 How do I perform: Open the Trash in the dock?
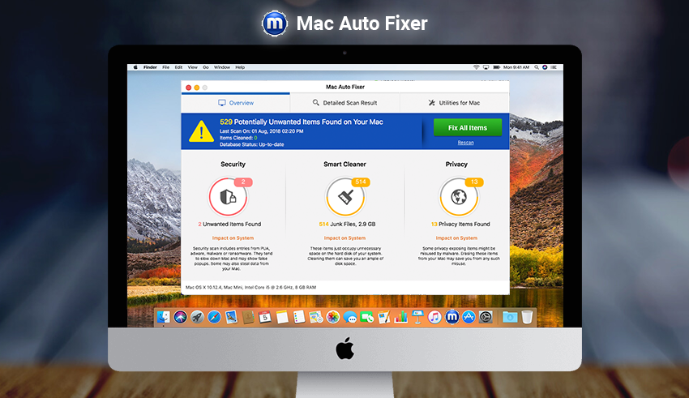point(527,317)
